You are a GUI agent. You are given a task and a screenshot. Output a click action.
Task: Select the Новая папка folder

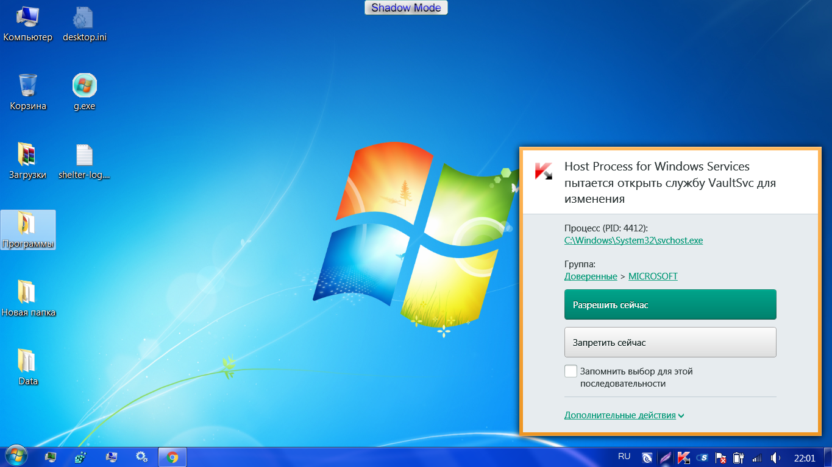pyautogui.click(x=28, y=299)
